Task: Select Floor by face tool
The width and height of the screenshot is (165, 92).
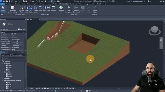Action: click(x=48, y=8)
